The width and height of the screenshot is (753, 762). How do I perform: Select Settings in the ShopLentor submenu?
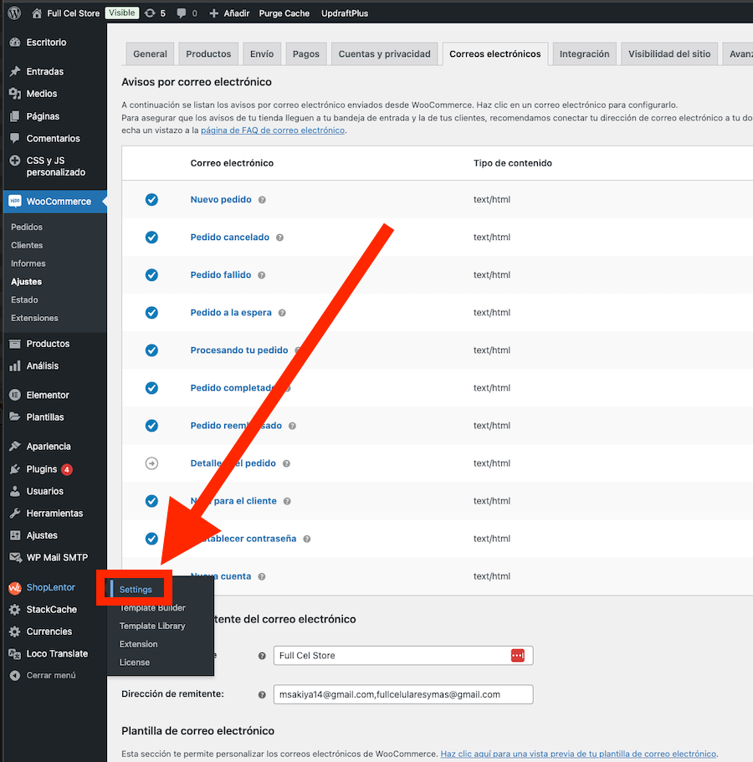coord(136,590)
